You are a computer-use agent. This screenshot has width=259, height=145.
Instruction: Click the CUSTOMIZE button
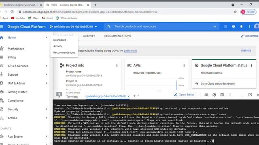point(250,36)
